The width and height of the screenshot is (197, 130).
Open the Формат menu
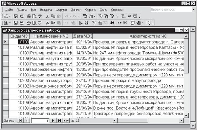[x=61, y=10]
